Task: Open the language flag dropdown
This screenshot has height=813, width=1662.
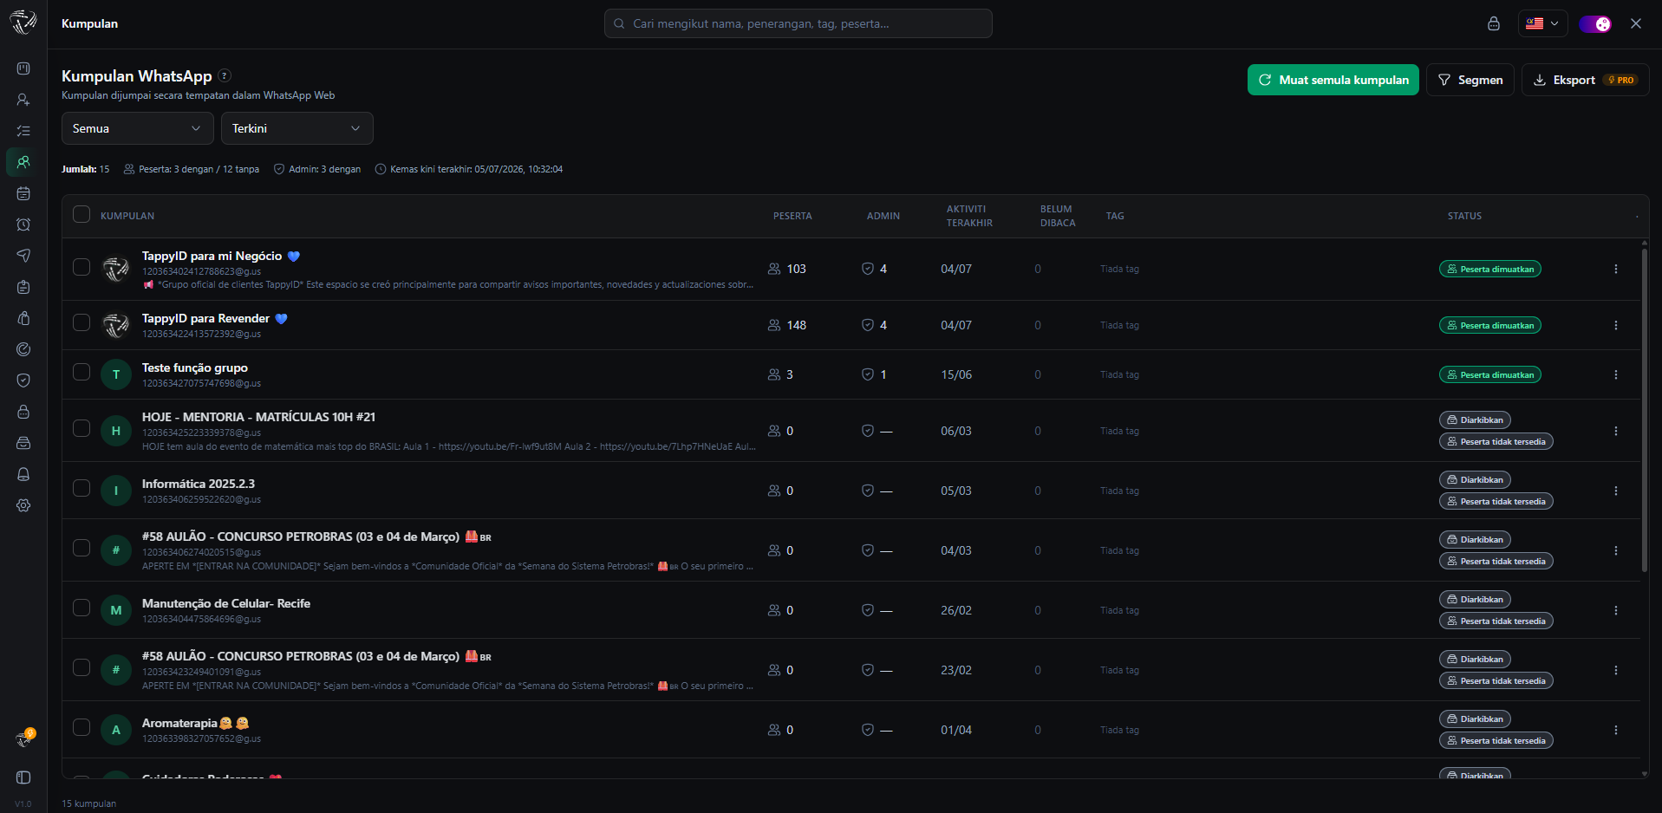Action: pos(1542,23)
